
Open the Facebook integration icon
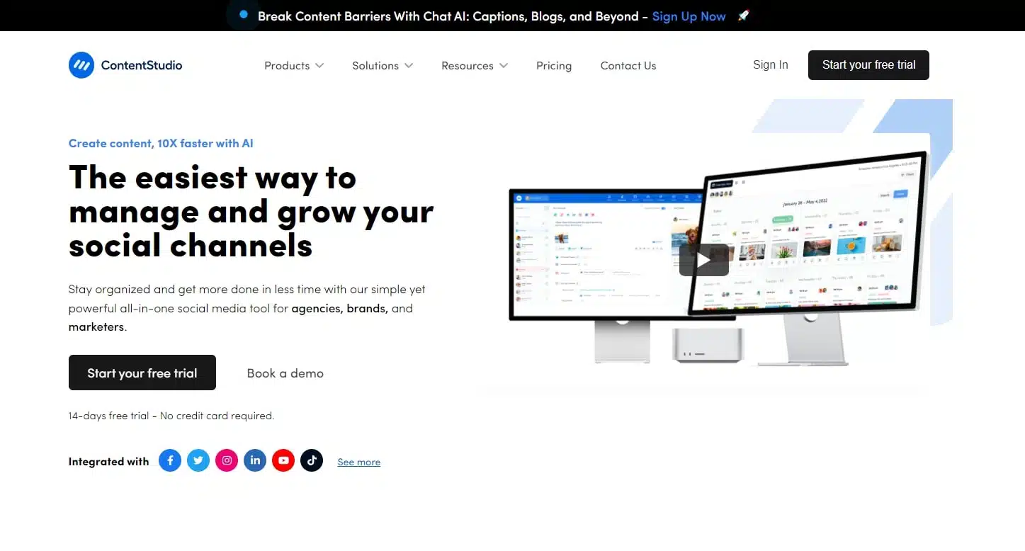click(x=170, y=460)
